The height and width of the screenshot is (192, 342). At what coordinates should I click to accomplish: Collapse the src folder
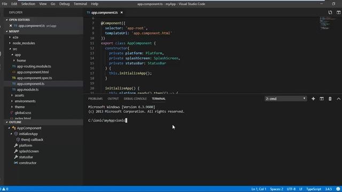pos(14,49)
